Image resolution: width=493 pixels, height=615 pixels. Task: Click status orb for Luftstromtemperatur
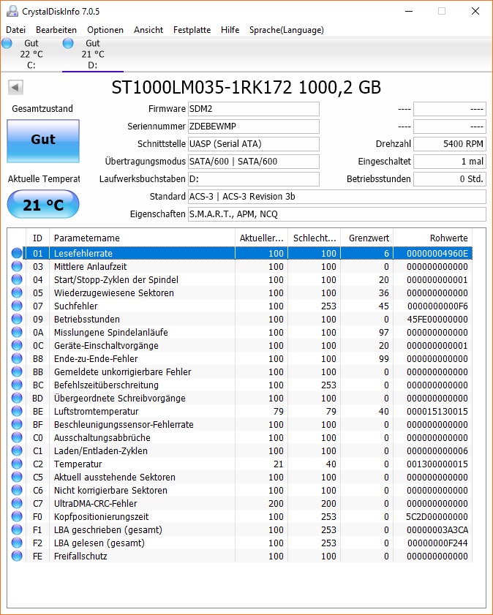(x=17, y=411)
